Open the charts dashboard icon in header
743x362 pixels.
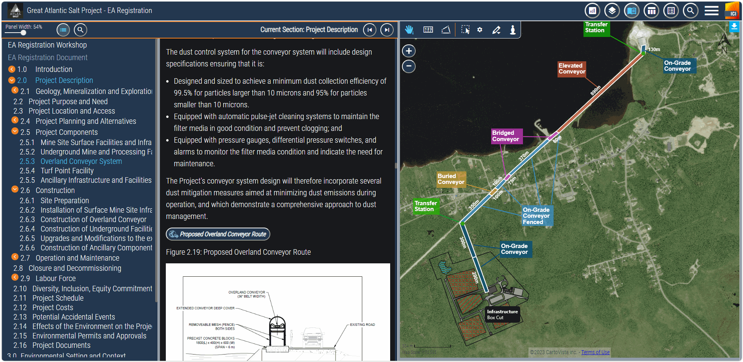tap(592, 11)
